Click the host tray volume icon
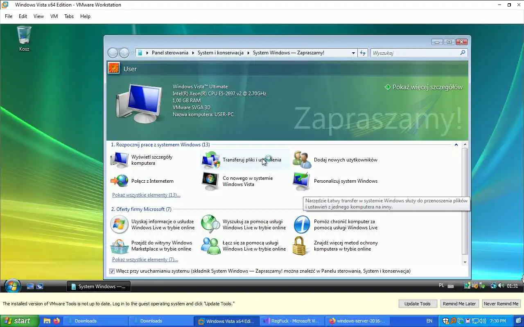Image resolution: width=524 pixels, height=327 pixels. [x=483, y=321]
